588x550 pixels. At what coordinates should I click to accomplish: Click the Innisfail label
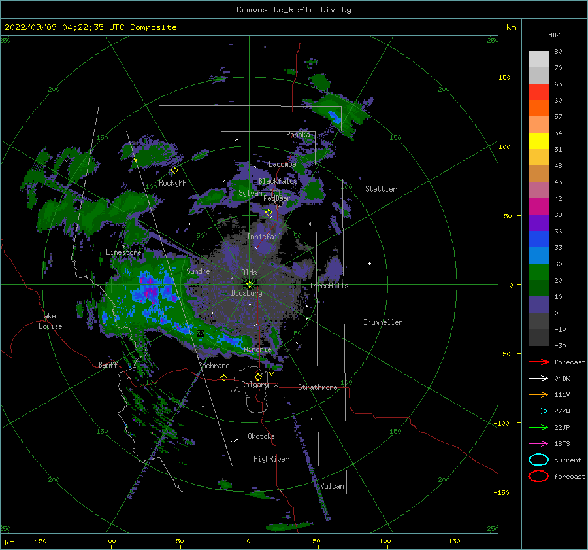264,237
